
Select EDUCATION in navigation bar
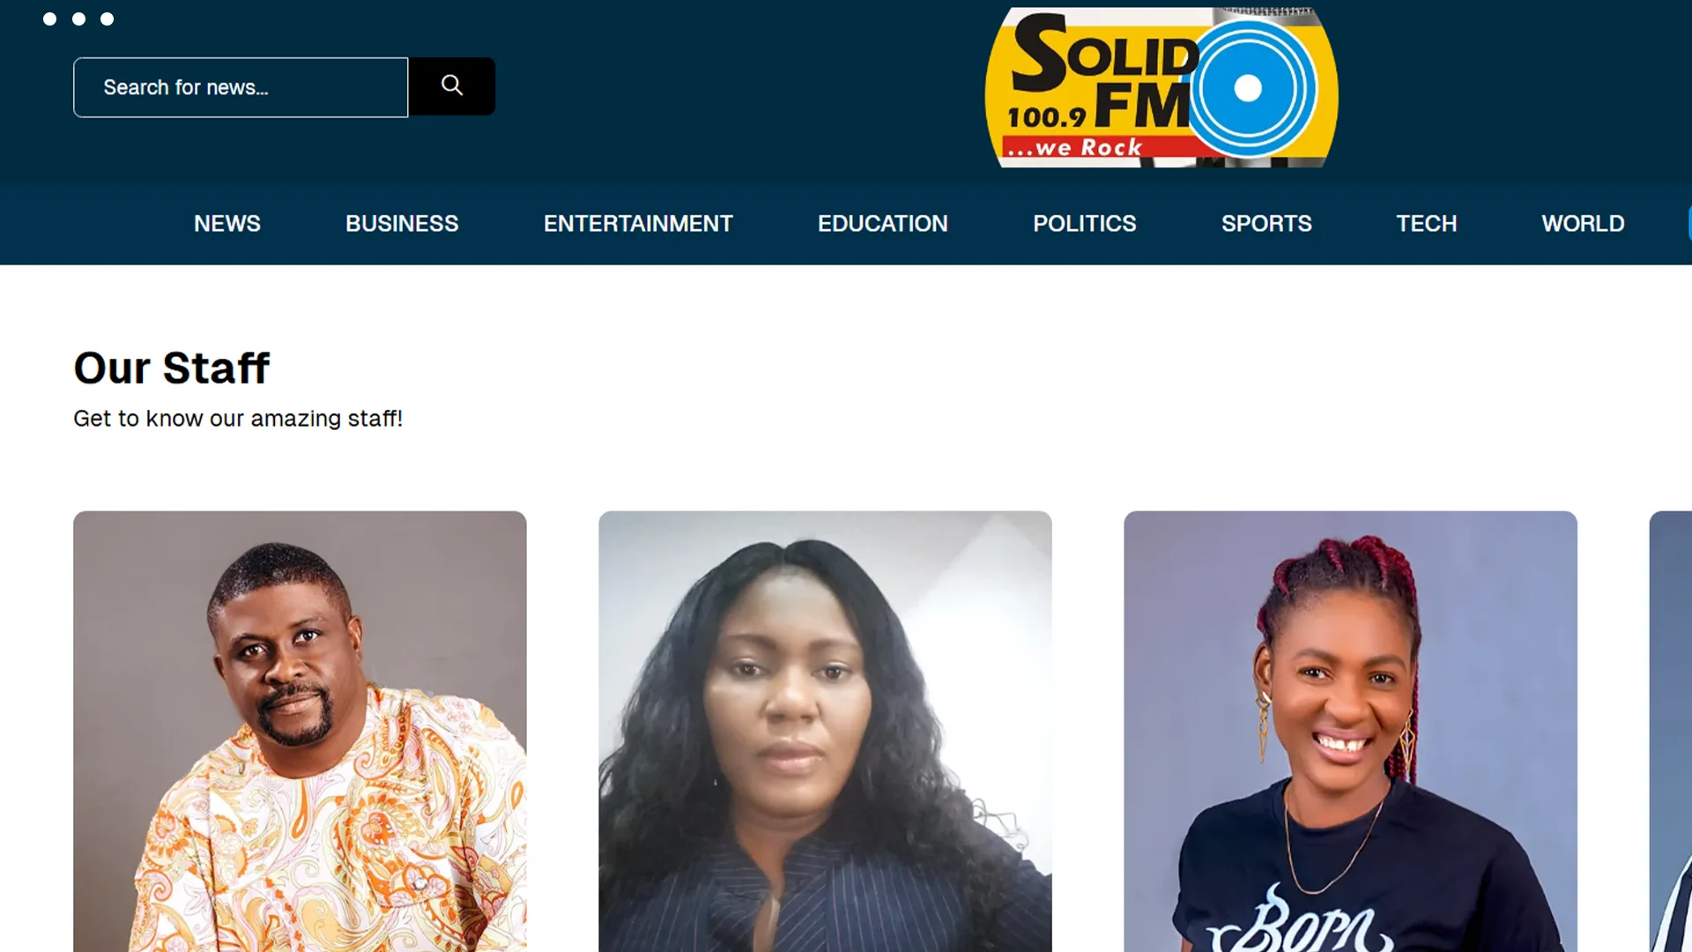(x=883, y=224)
